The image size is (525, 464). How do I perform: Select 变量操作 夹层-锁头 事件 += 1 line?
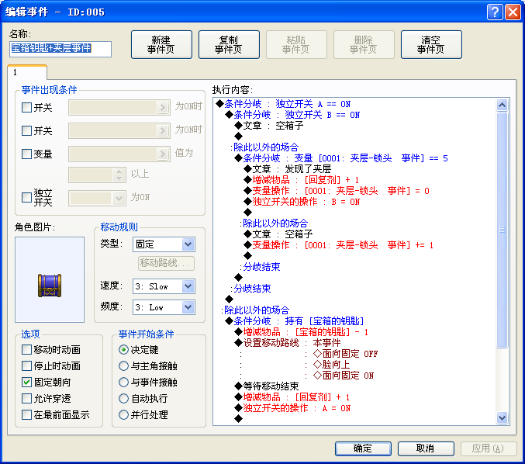(x=339, y=245)
